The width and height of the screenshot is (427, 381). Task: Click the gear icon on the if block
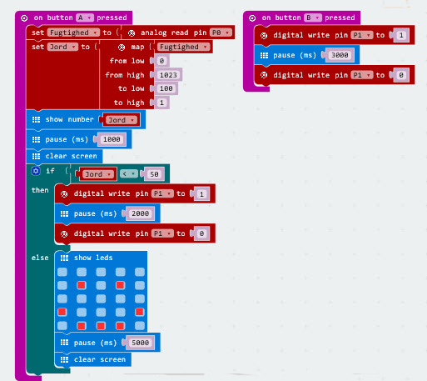tap(36, 171)
